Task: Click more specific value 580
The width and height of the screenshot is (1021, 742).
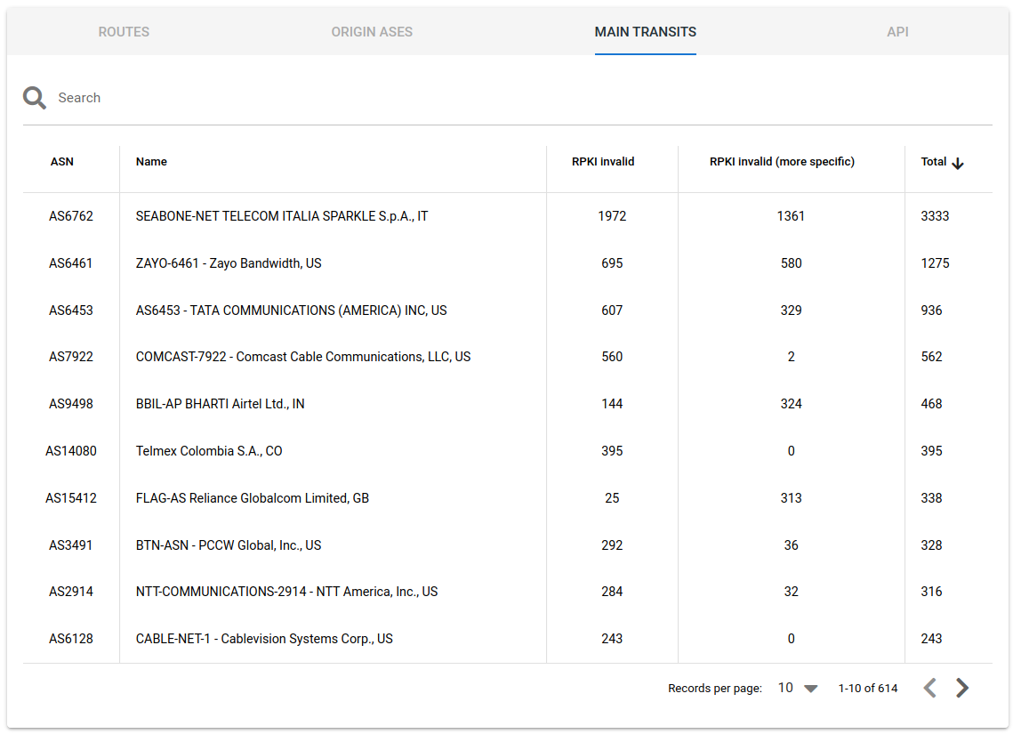Action: coord(792,263)
